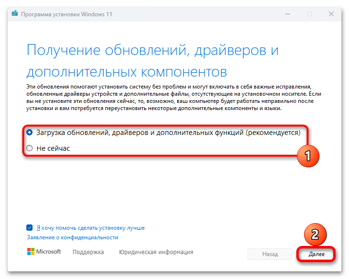
Task: Click the Microsoft logo
Action: tap(44, 252)
